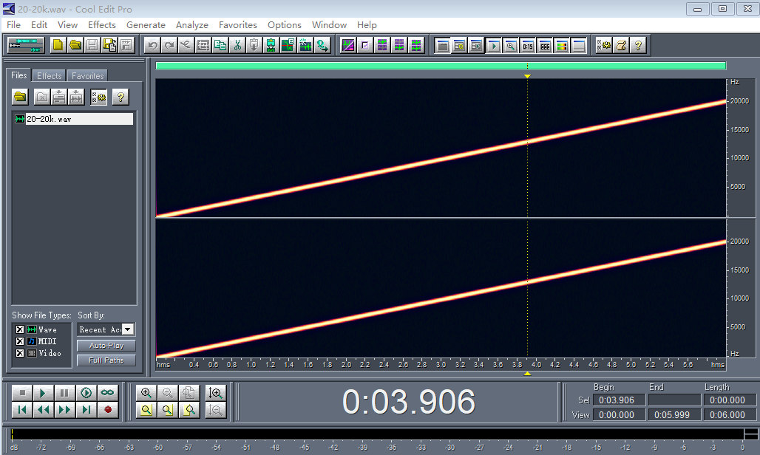Click the purple checkmark toolbar icon
760x455 pixels.
point(365,46)
